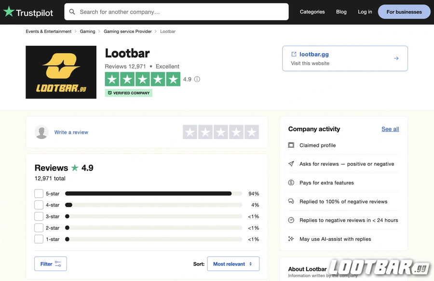
Task: Click the rating info icon beside 4.9
Action: (197, 79)
